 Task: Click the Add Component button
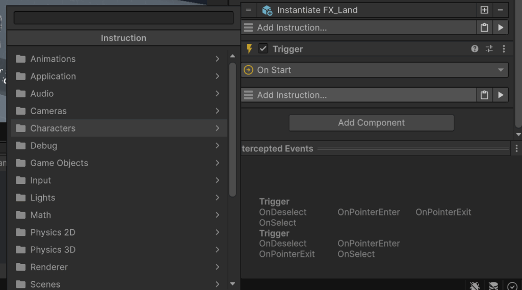coord(371,123)
